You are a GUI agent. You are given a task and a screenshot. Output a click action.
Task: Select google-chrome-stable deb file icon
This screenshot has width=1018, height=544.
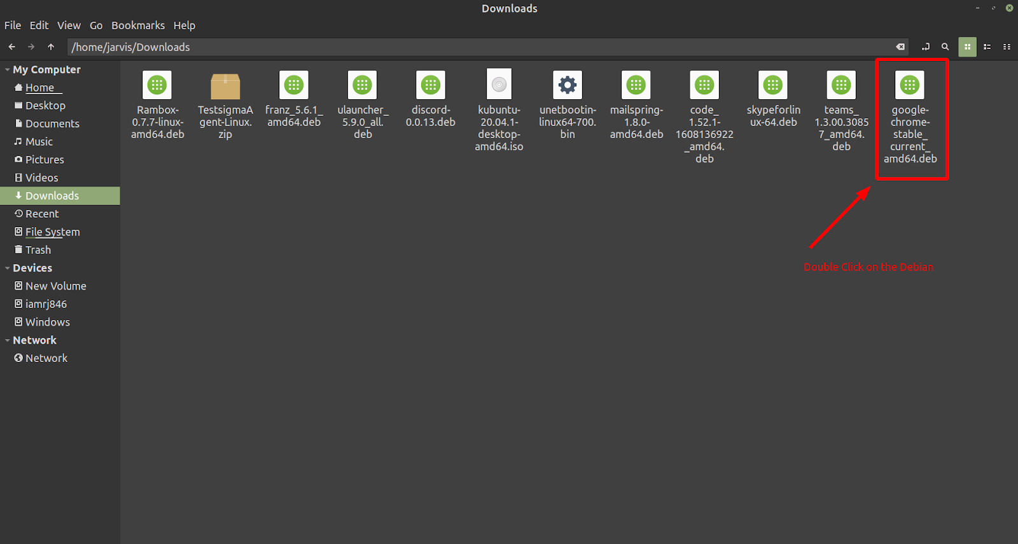point(910,85)
